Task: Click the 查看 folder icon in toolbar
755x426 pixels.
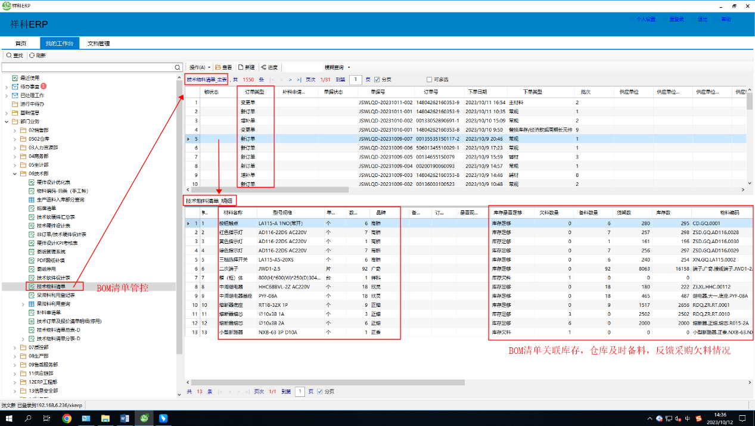Action: coord(218,67)
